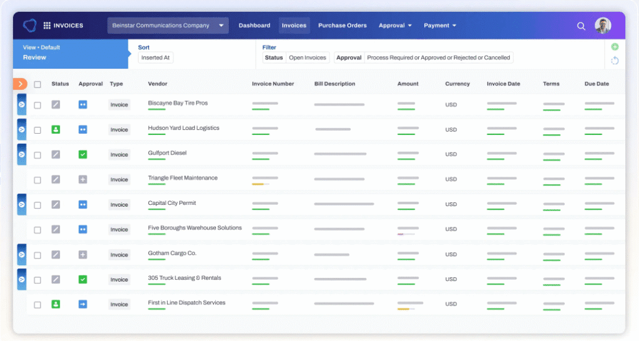The width and height of the screenshot is (639, 341).
Task: Click the green person status icon for Hudson Yard
Action: [56, 129]
